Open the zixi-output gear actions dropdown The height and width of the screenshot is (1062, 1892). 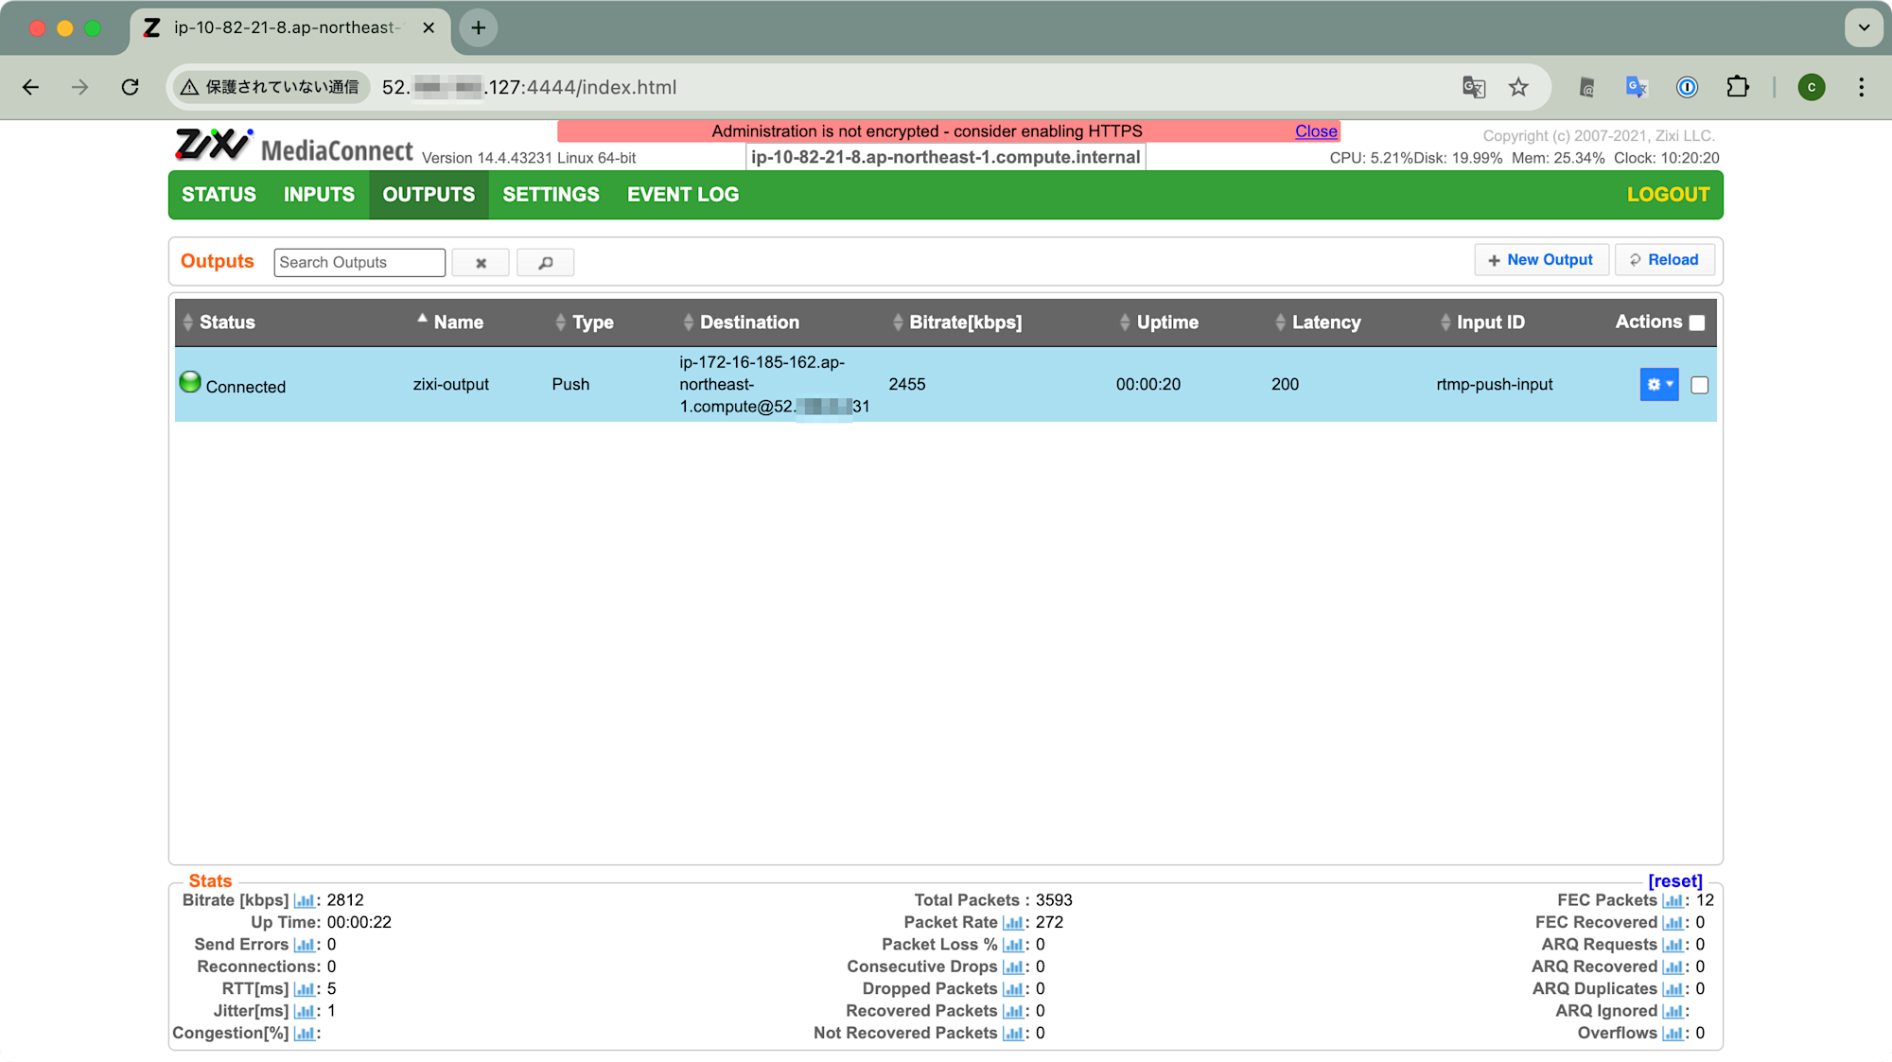pyautogui.click(x=1659, y=385)
